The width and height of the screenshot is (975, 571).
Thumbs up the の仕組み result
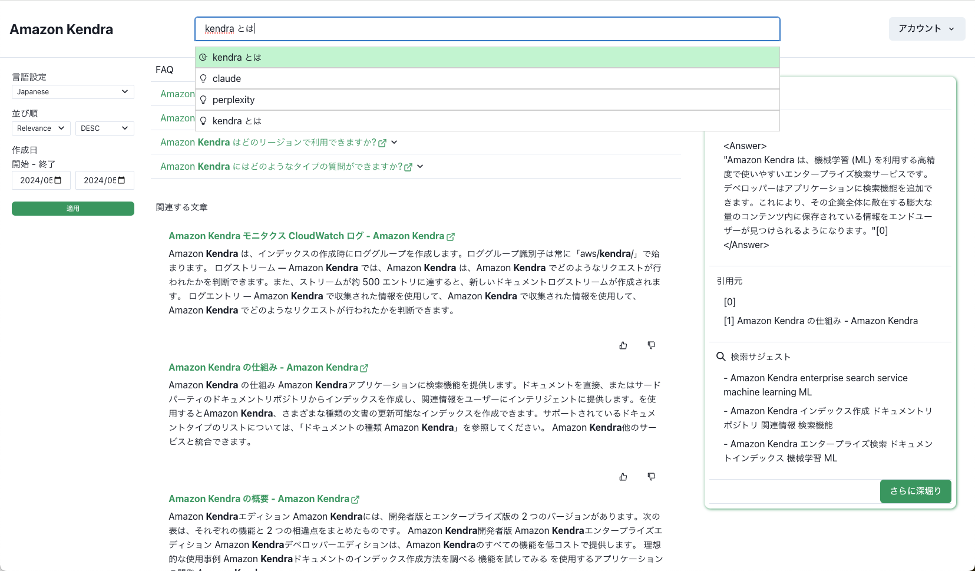(x=623, y=477)
